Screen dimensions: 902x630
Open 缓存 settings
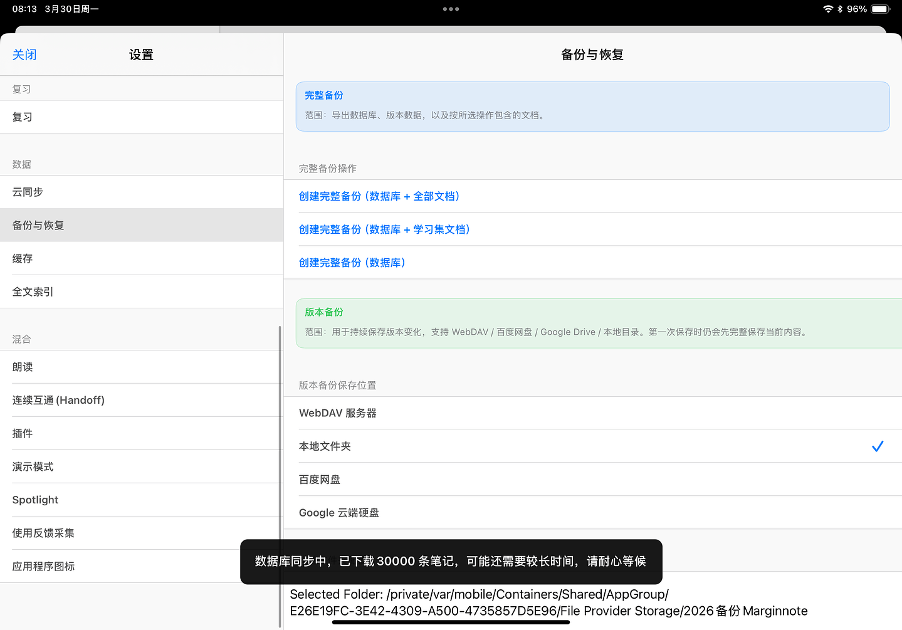pyautogui.click(x=23, y=259)
